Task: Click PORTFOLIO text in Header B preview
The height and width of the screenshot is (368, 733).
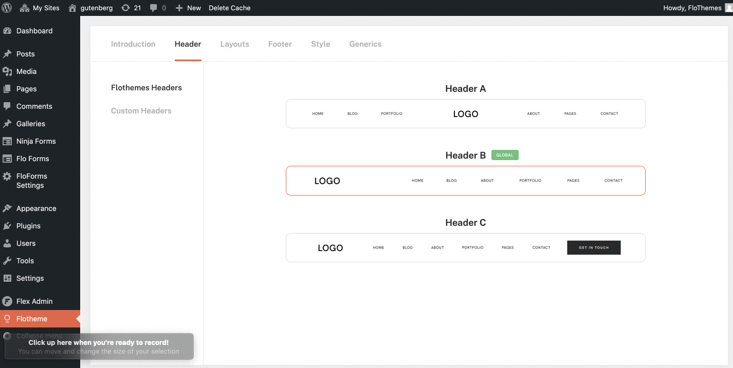Action: pyautogui.click(x=530, y=181)
